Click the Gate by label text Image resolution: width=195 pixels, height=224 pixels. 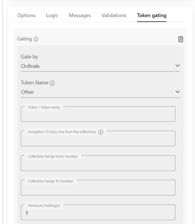click(x=29, y=57)
